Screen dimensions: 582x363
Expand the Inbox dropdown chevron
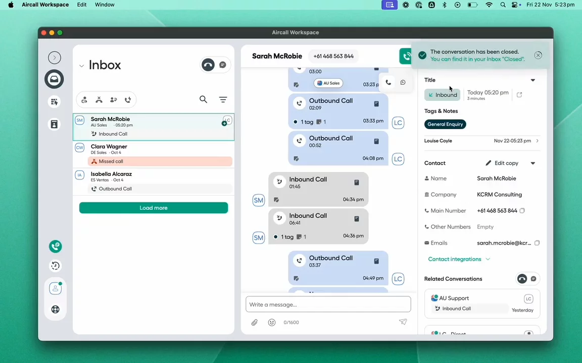pyautogui.click(x=81, y=66)
